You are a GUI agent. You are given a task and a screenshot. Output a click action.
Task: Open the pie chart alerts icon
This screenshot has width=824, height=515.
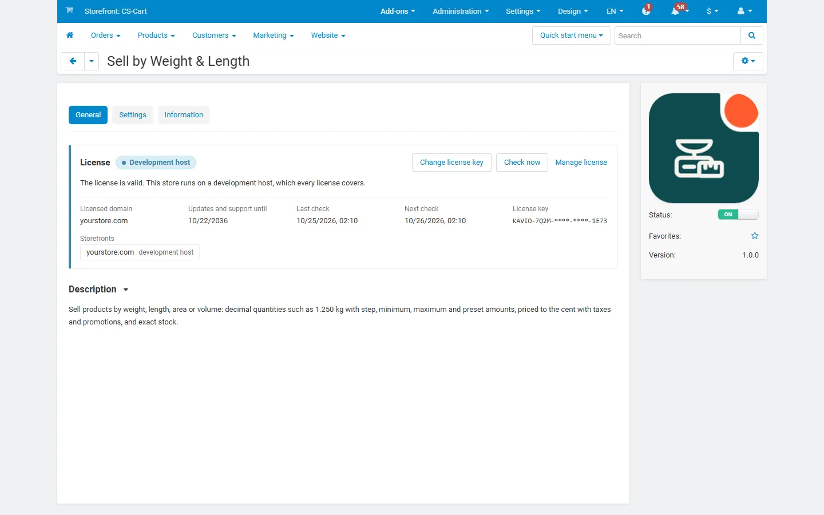pos(647,11)
